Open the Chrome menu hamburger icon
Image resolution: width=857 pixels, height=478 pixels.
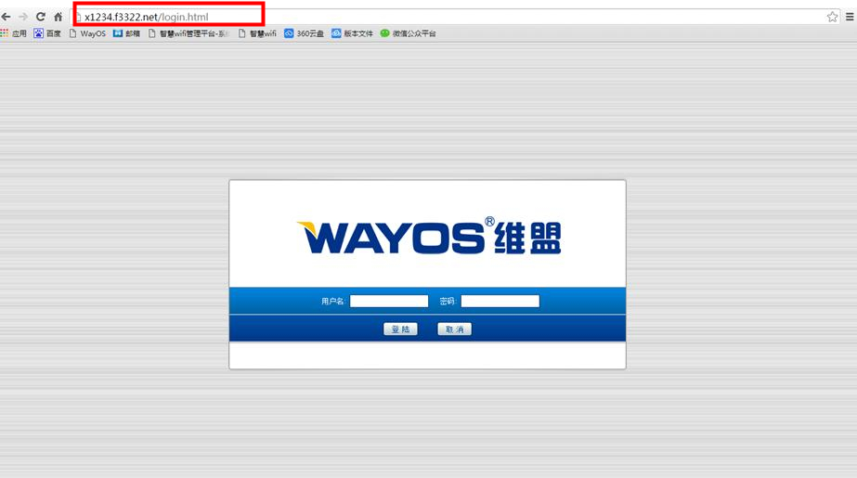tap(850, 17)
